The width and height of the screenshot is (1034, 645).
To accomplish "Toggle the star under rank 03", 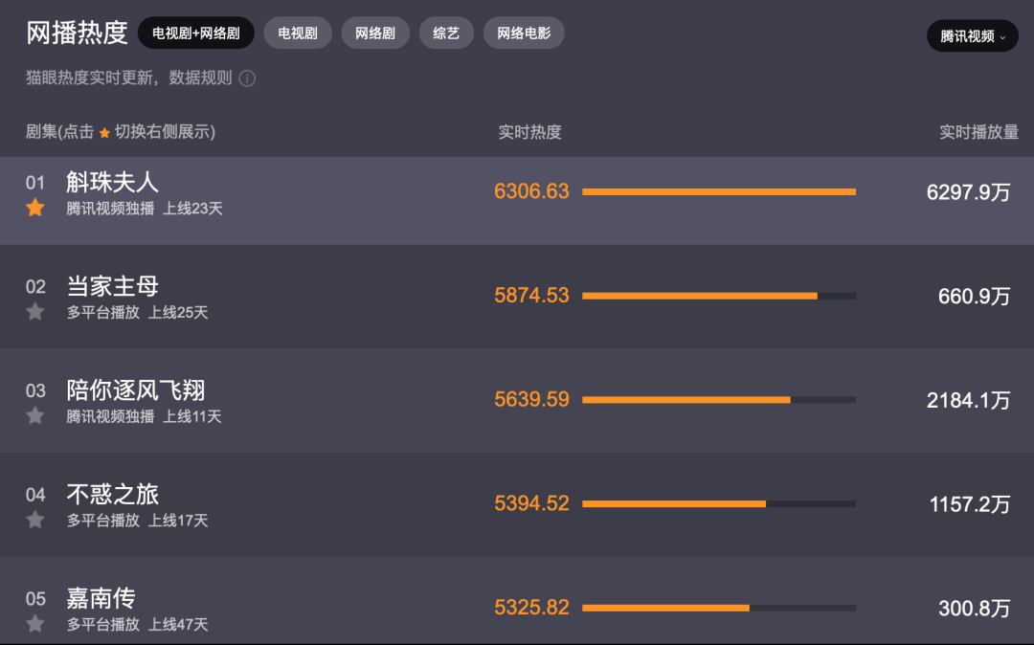I will (35, 416).
